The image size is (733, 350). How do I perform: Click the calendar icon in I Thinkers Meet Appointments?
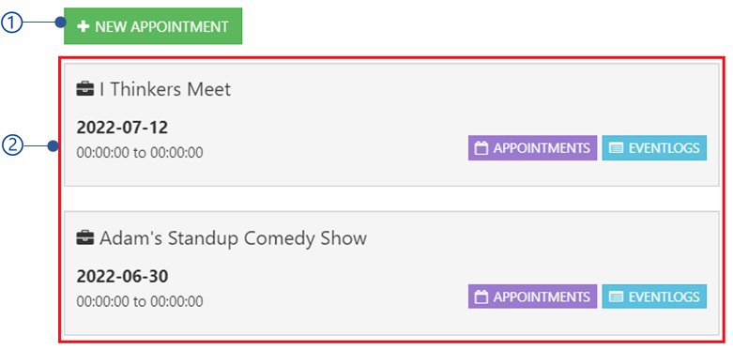[x=481, y=148]
